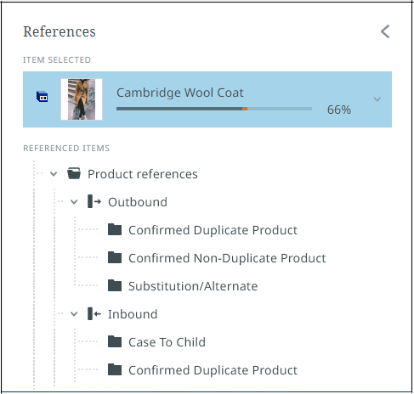Select the Cambridge Wool Coat title

[180, 93]
